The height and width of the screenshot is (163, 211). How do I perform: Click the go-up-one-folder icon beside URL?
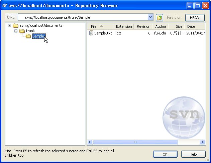(x=160, y=17)
